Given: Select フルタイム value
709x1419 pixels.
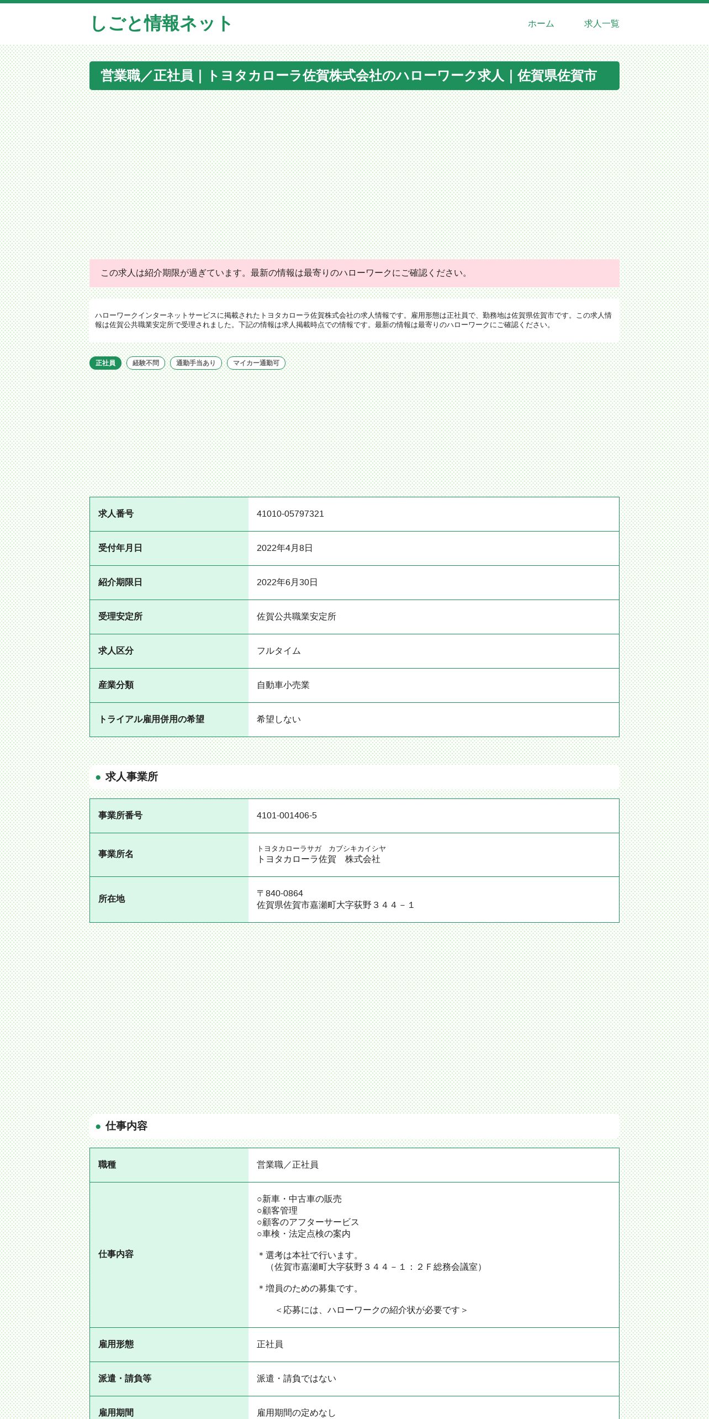Looking at the screenshot, I should [x=279, y=651].
